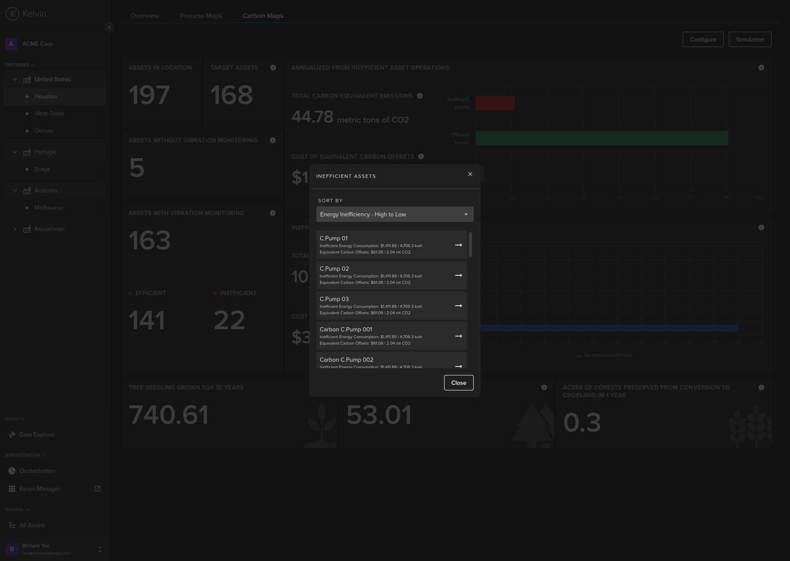Open the Data Explorer tool
The width and height of the screenshot is (790, 561).
(37, 434)
